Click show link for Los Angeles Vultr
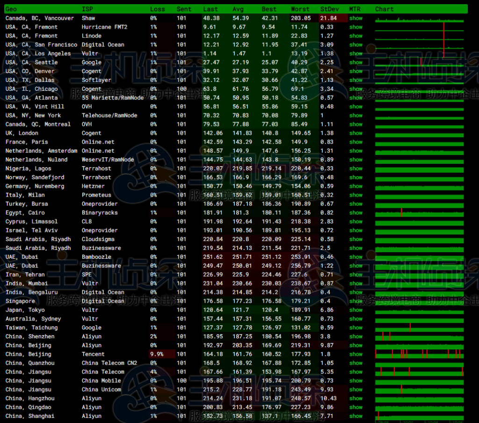Screen dimensions: 479x423 pyautogui.click(x=356, y=54)
